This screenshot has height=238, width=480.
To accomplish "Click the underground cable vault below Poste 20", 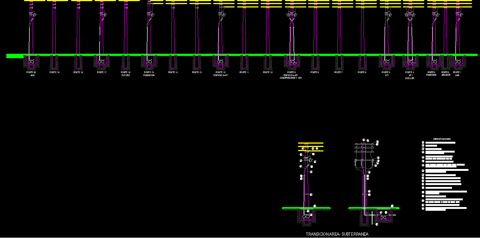I will (32, 61).
